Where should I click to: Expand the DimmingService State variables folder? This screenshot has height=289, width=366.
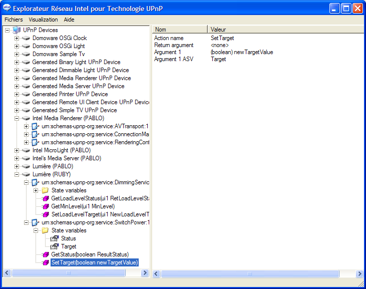pyautogui.click(x=36, y=190)
